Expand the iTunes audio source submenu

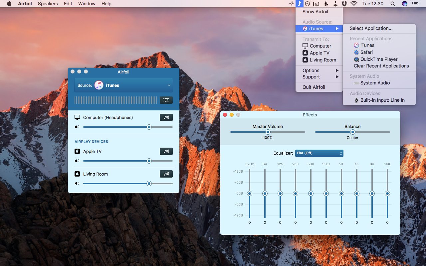pyautogui.click(x=319, y=29)
